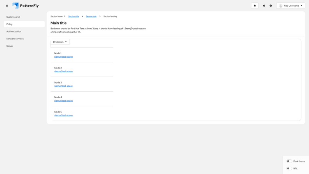Click the first Section title breadcrumb
The height and width of the screenshot is (174, 309).
click(73, 17)
